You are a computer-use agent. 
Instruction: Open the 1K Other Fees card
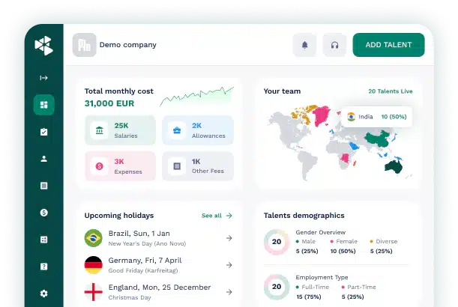pyautogui.click(x=198, y=166)
